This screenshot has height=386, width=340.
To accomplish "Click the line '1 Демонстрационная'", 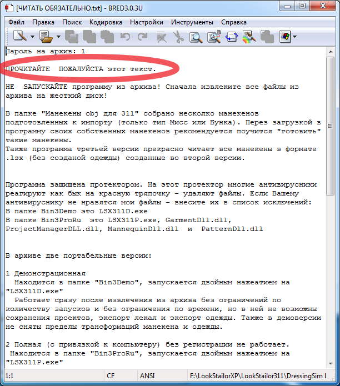I will 46,273.
